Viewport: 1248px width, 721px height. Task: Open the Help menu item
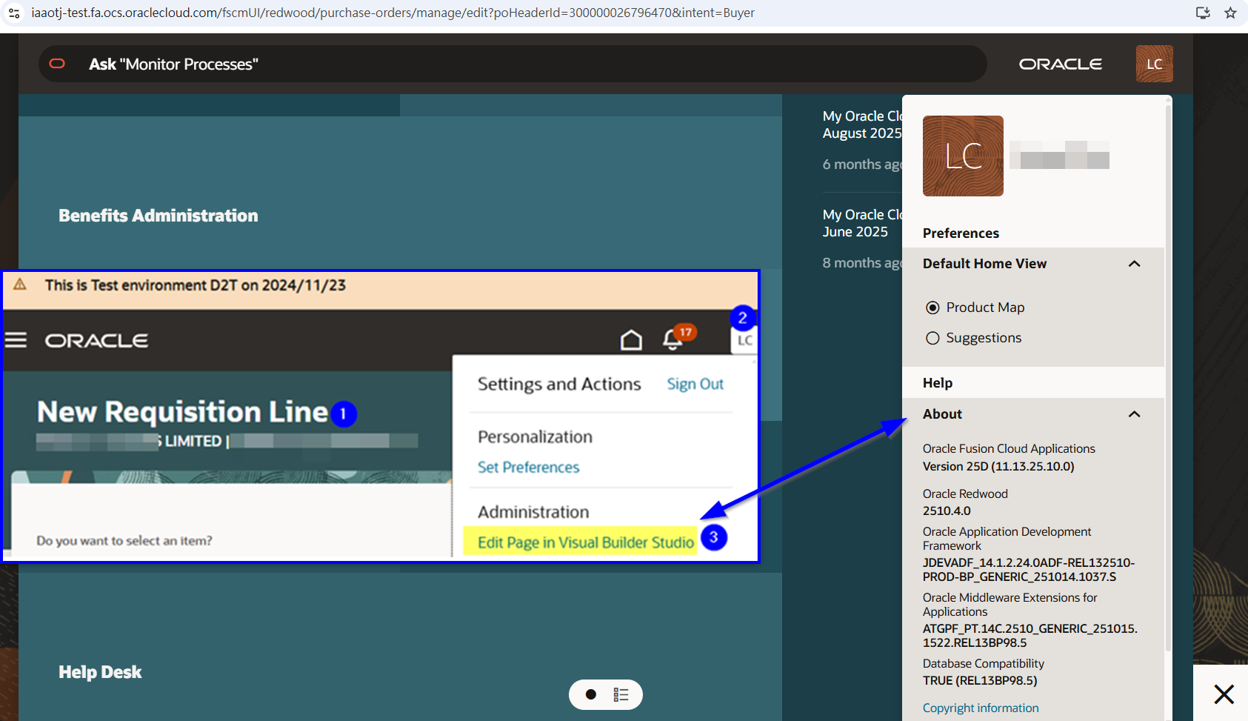click(937, 383)
